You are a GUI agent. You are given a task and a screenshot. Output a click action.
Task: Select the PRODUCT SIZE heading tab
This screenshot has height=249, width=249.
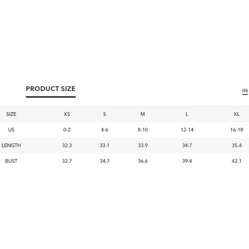click(51, 89)
